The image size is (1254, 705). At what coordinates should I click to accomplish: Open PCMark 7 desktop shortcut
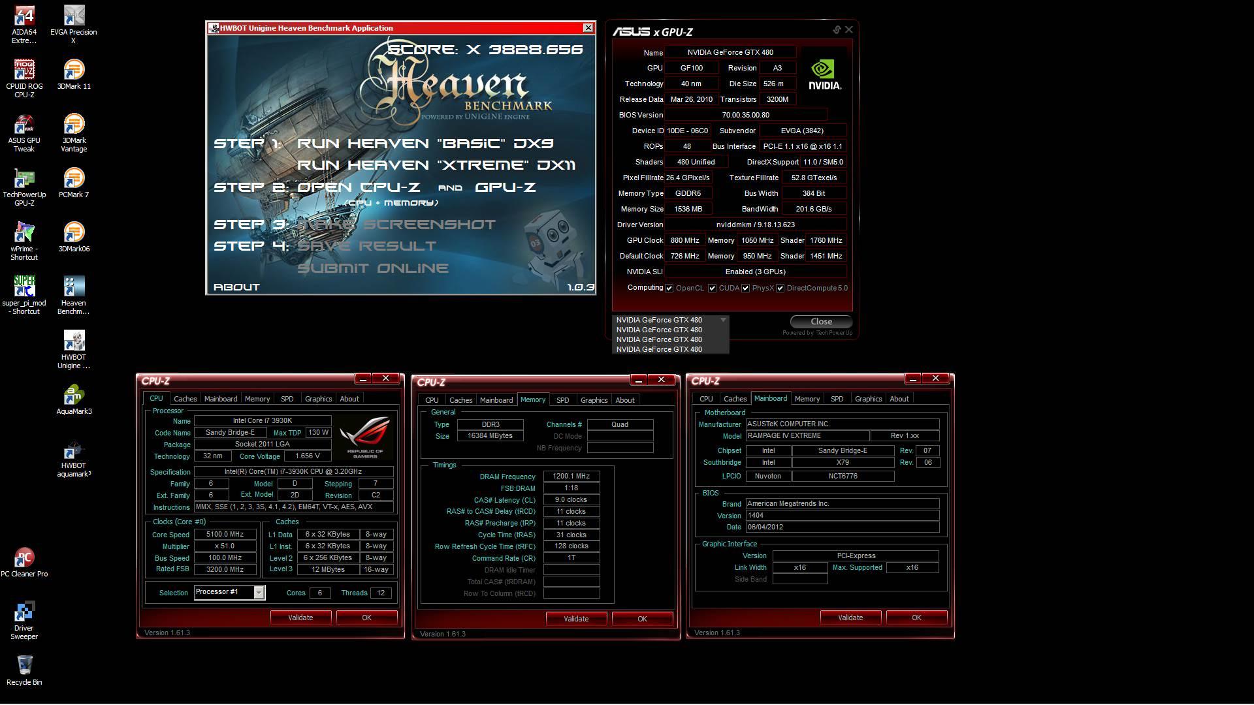pos(74,183)
